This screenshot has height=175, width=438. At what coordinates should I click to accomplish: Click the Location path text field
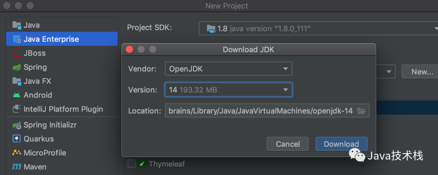pyautogui.click(x=260, y=111)
